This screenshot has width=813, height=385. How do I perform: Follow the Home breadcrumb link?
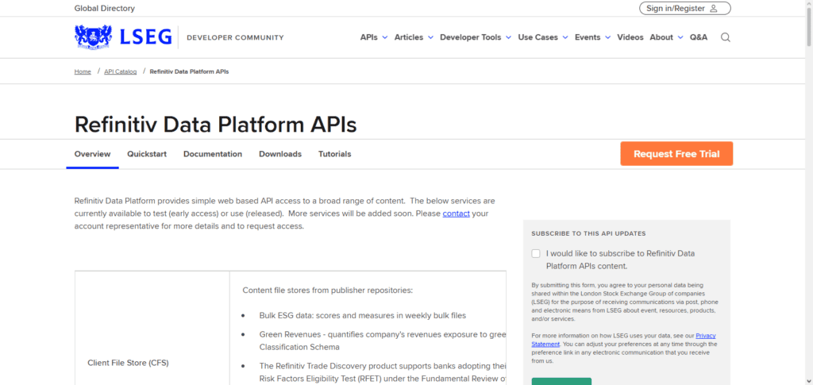click(x=83, y=71)
